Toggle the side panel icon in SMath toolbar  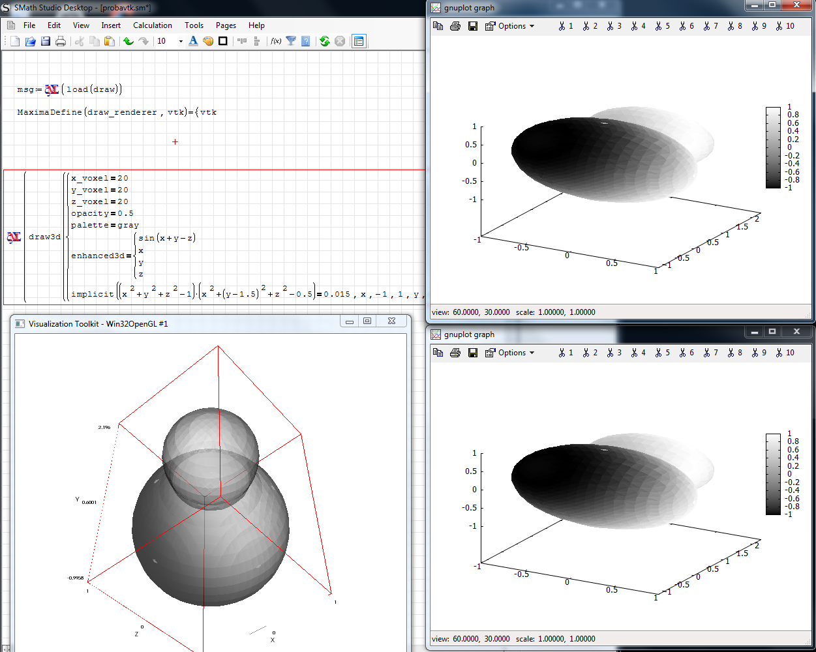[x=359, y=41]
